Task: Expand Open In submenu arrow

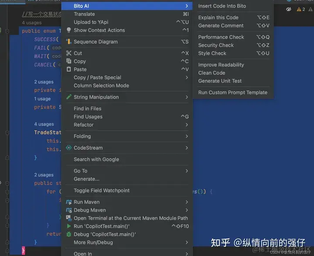Action: tap(187, 253)
